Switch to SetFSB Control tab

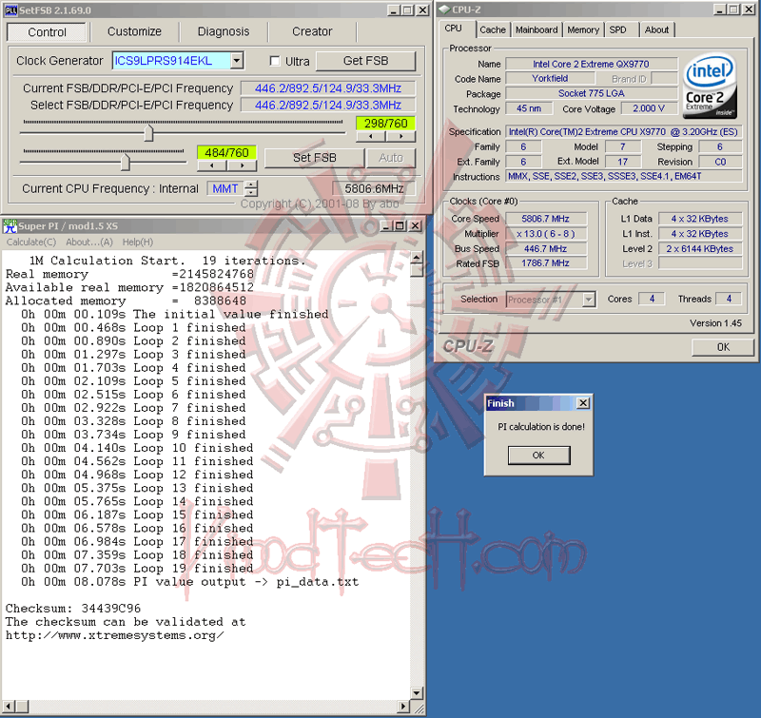coord(47,32)
